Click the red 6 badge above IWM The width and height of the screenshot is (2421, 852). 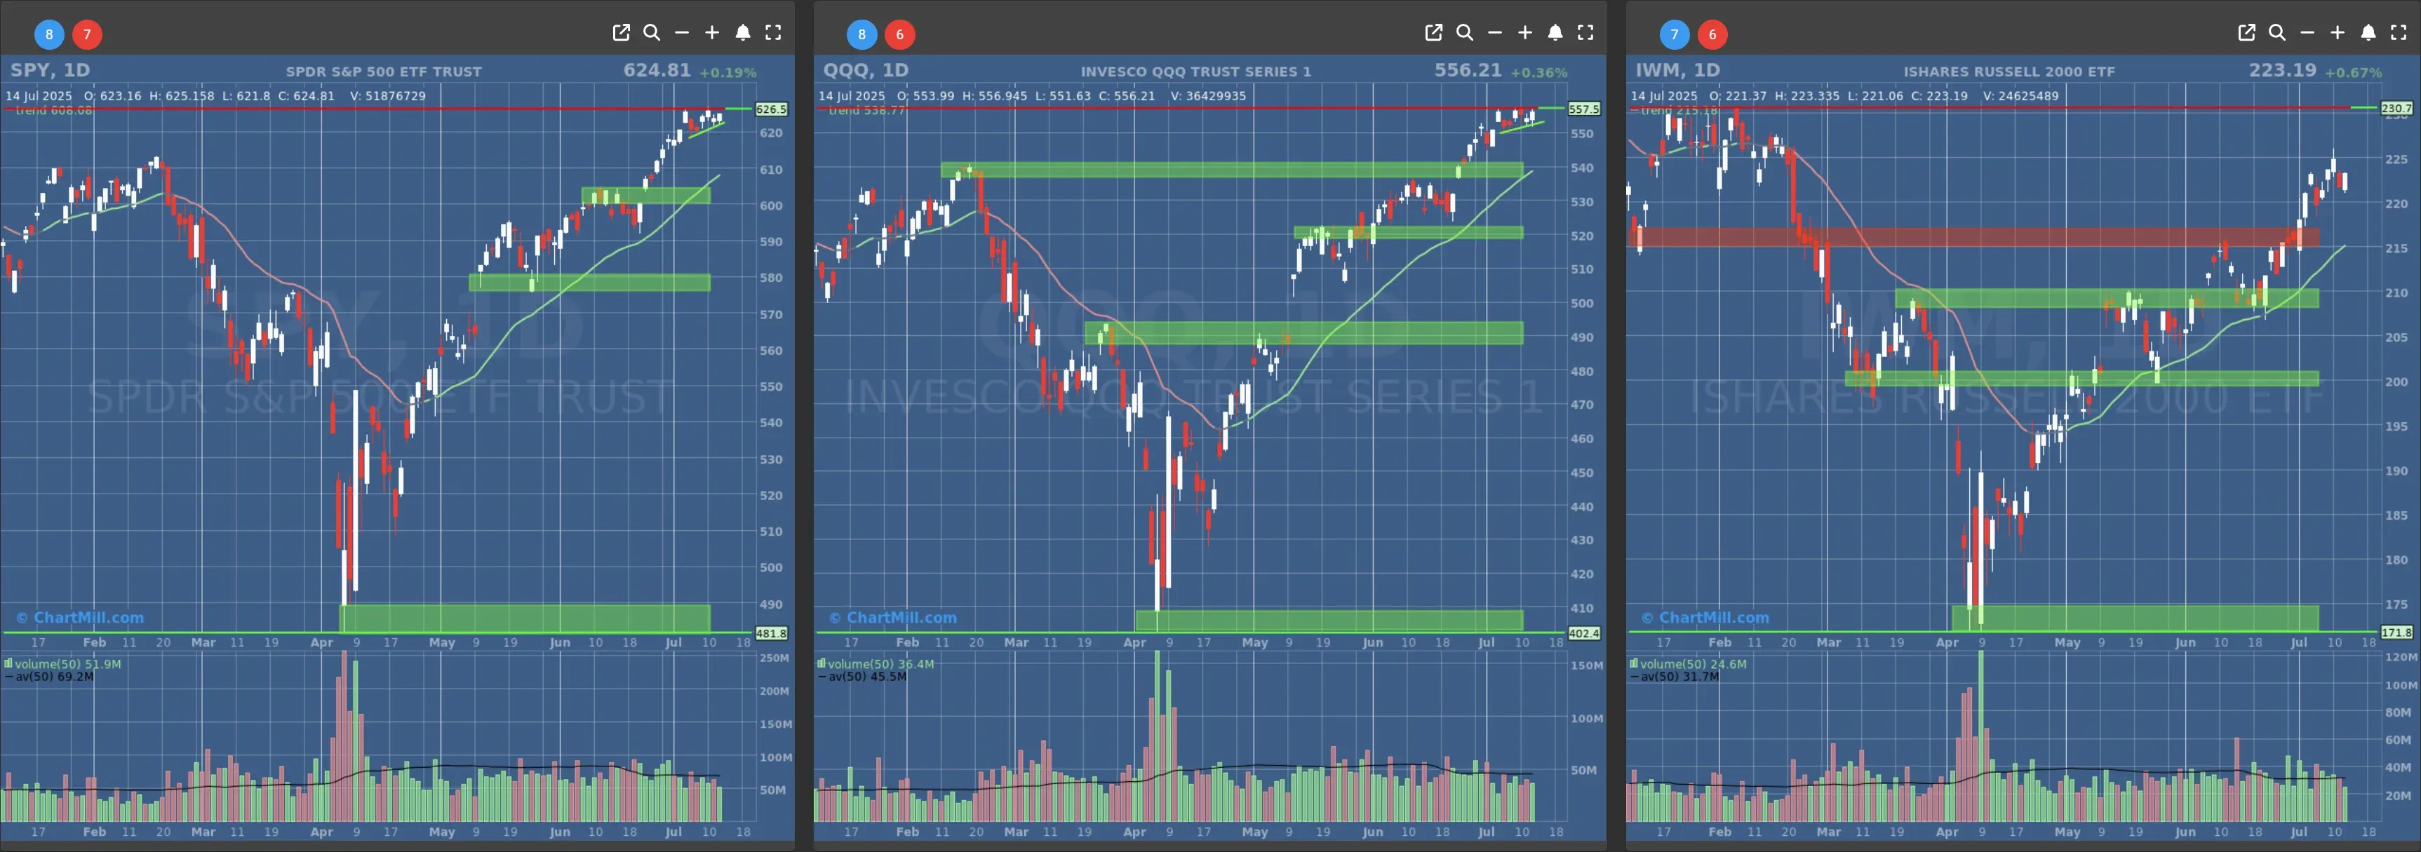coord(1712,35)
